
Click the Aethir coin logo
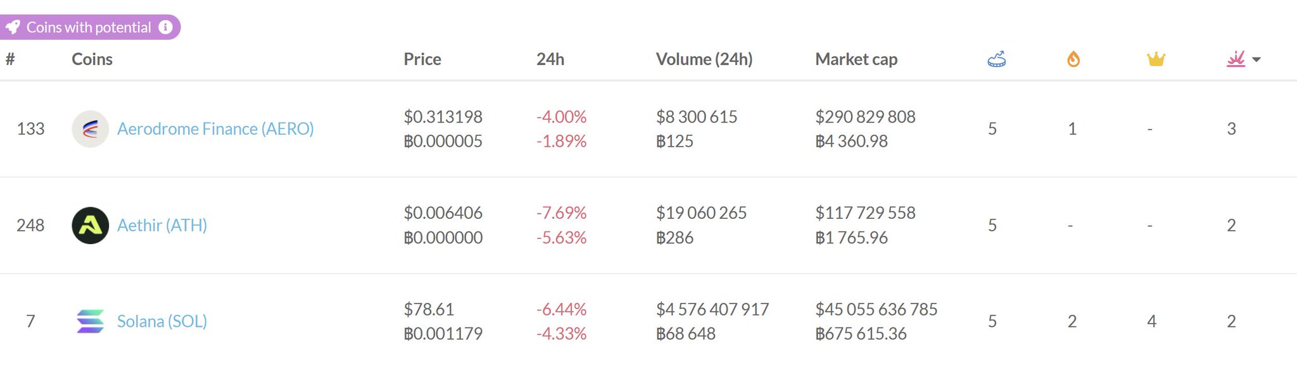pyautogui.click(x=90, y=226)
